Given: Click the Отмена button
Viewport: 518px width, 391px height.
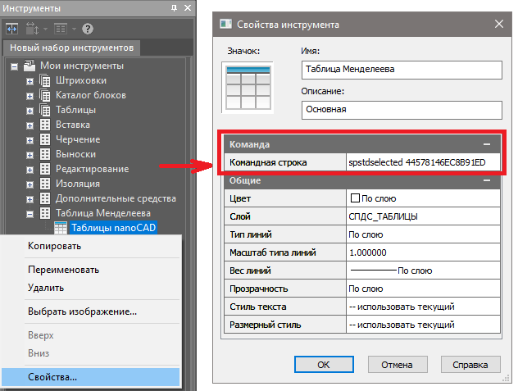Looking at the screenshot, I should [398, 364].
